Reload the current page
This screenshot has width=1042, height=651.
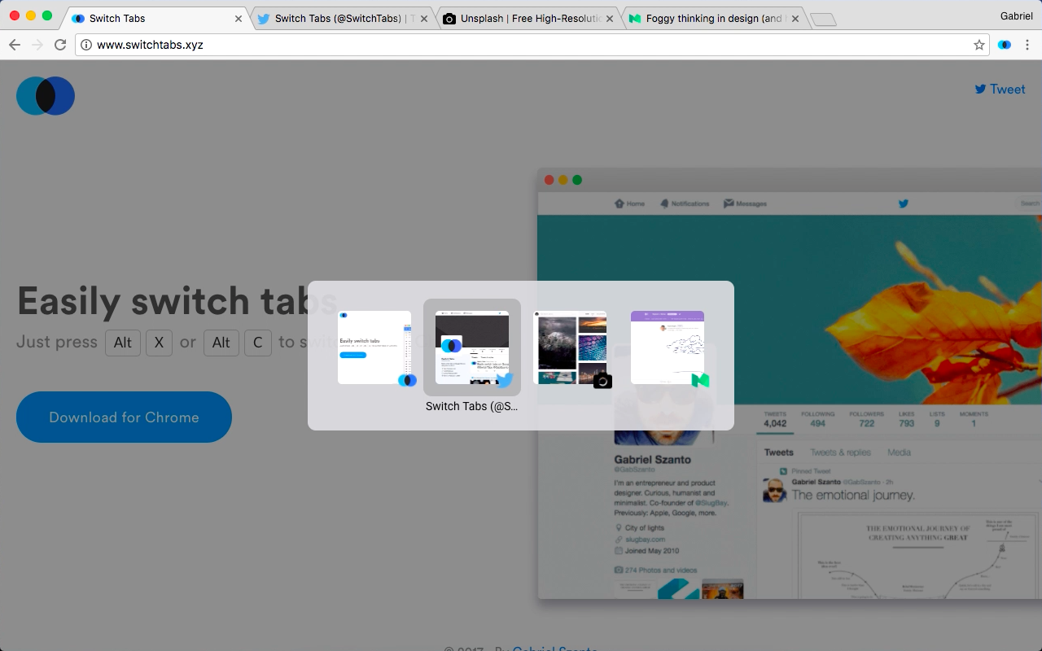[60, 45]
